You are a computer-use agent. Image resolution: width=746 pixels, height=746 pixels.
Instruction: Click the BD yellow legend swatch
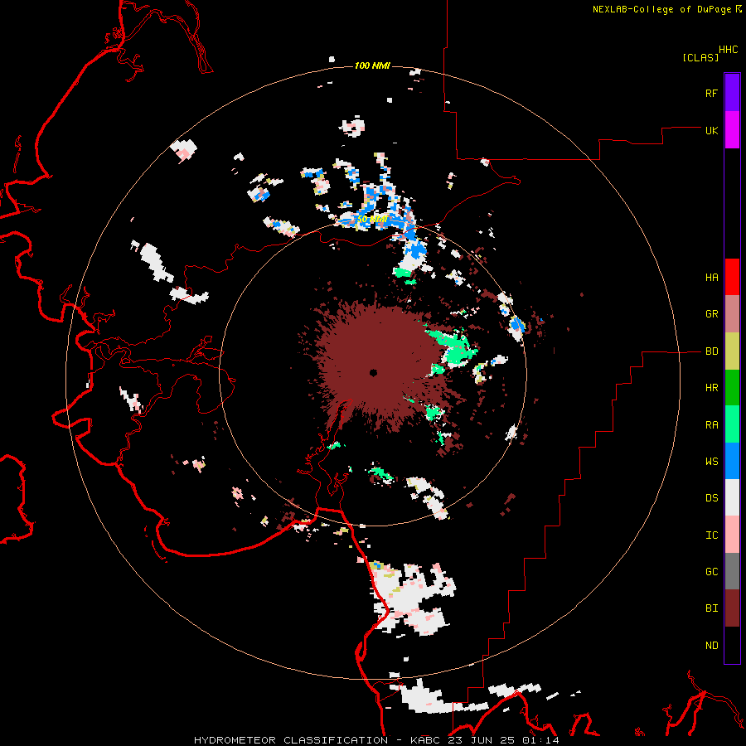[732, 351]
